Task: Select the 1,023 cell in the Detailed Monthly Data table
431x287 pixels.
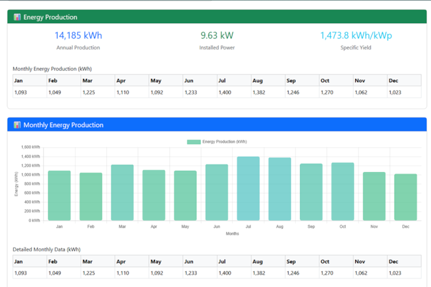Action: [x=404, y=273]
